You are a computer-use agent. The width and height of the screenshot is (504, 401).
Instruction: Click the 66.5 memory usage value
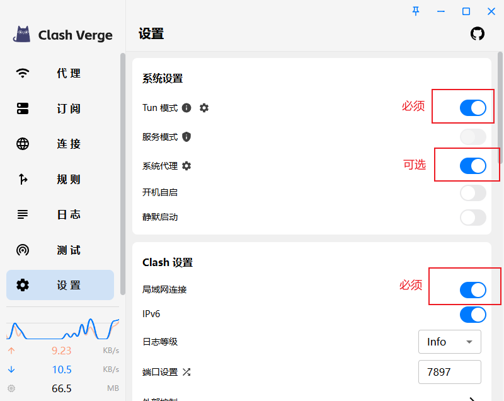61,388
